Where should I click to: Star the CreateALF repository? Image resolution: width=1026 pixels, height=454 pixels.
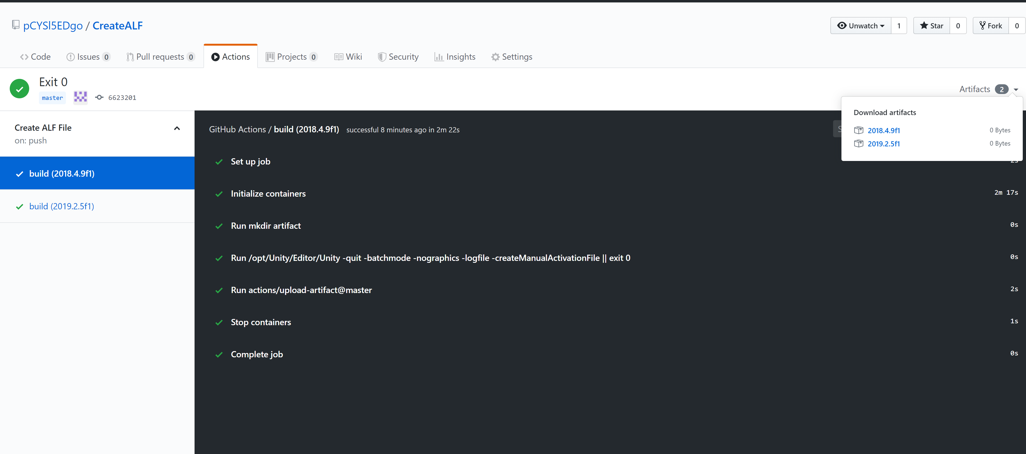pos(931,26)
